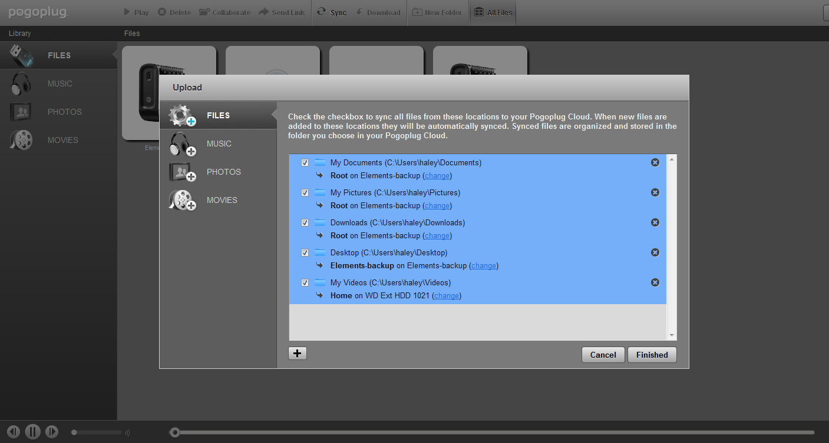The width and height of the screenshot is (829, 443).
Task: Click change link under My Documents
Action: click(437, 175)
